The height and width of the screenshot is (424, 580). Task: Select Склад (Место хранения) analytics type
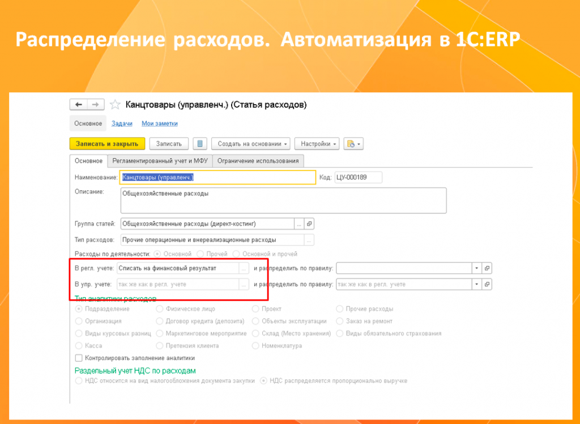[255, 333]
